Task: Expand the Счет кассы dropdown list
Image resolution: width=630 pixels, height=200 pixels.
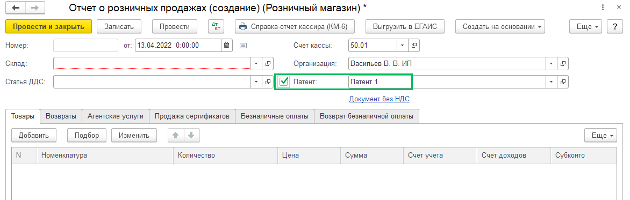Action: click(x=403, y=45)
